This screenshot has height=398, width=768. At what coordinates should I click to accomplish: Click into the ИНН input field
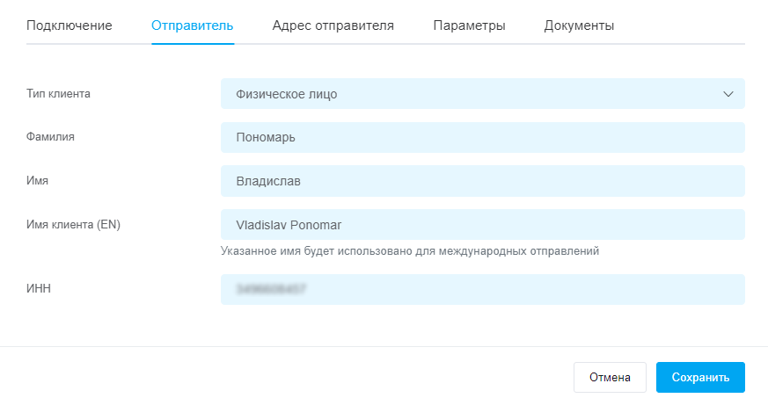[x=483, y=289]
